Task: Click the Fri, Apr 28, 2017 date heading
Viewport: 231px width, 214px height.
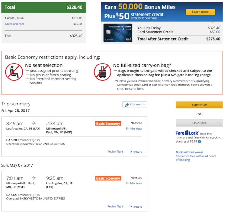Action: [15, 111]
